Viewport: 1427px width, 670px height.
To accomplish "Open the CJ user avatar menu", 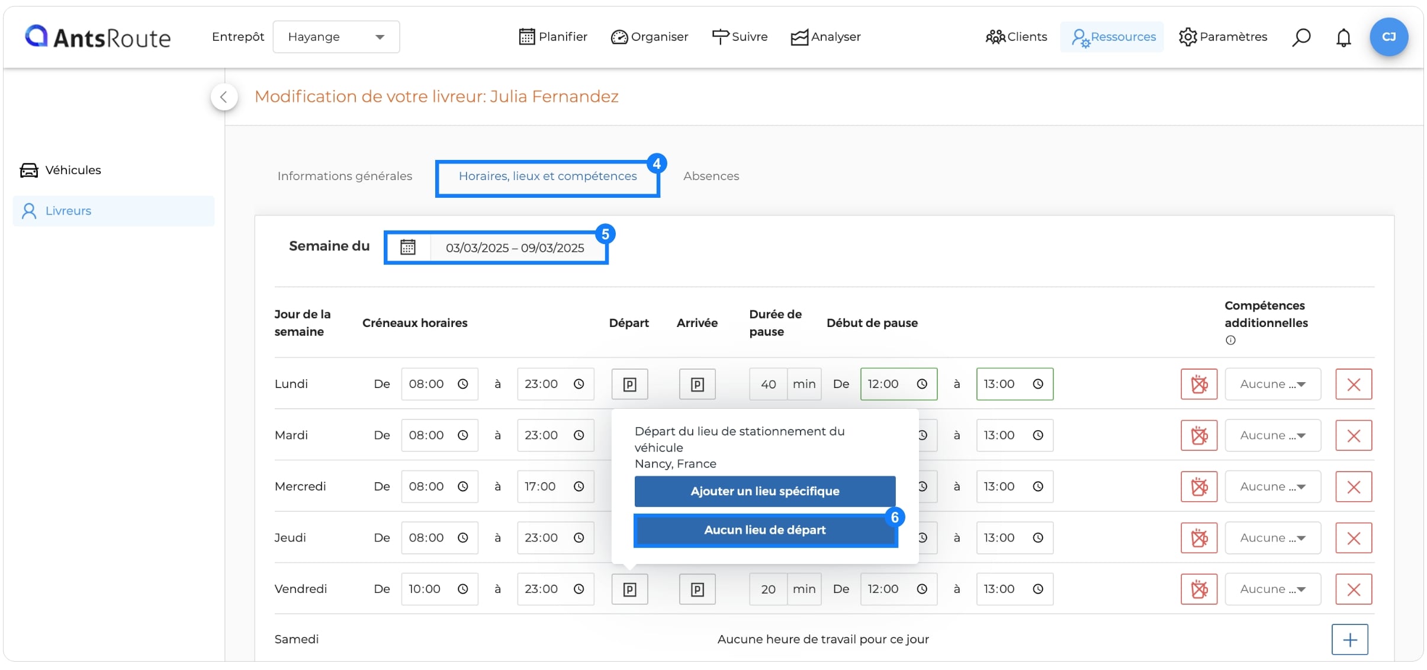I will [x=1389, y=37].
